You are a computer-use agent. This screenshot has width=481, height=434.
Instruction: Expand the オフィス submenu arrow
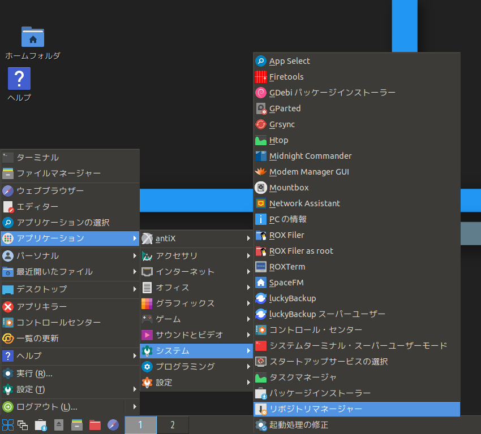[x=248, y=287]
